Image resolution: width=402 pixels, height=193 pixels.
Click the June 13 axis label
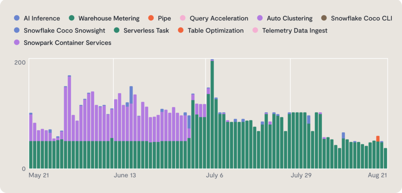click(x=124, y=176)
